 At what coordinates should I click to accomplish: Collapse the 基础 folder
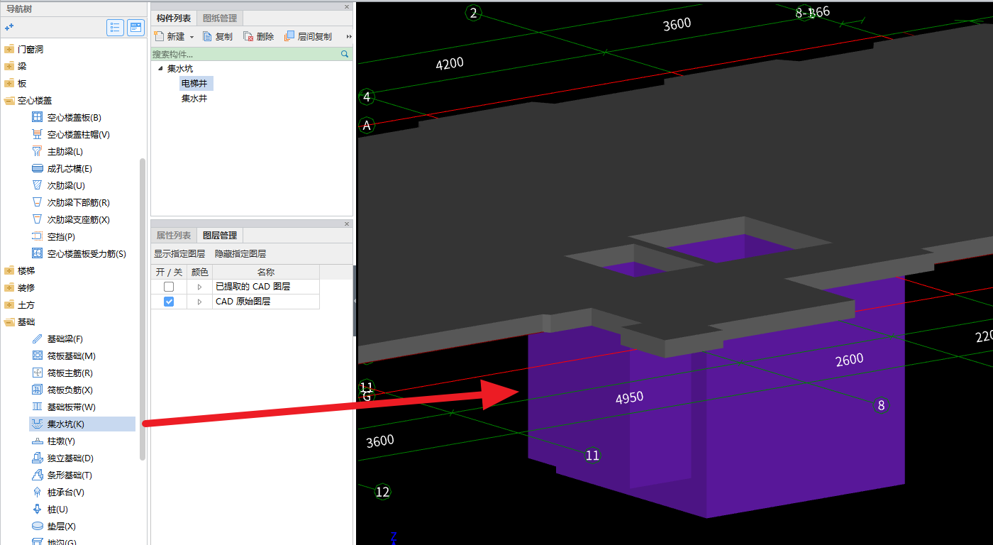pyautogui.click(x=9, y=322)
